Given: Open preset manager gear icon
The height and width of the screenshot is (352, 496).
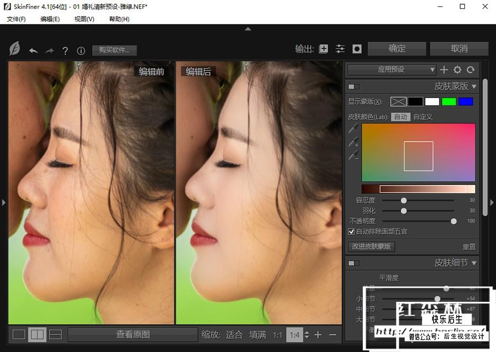Looking at the screenshot, I should (457, 70).
